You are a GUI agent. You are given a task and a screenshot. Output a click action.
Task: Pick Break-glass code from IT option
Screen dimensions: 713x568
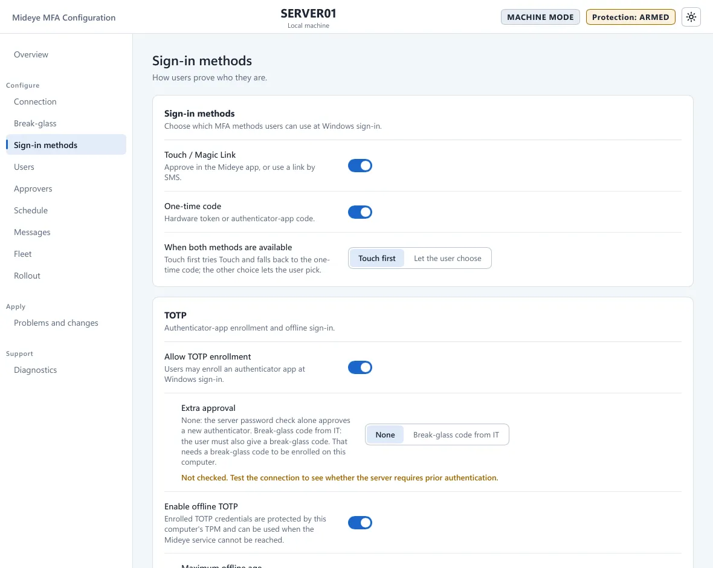pyautogui.click(x=456, y=434)
